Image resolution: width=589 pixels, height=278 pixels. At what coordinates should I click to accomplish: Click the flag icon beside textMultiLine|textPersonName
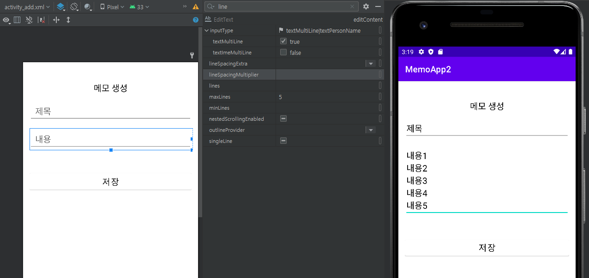(281, 30)
